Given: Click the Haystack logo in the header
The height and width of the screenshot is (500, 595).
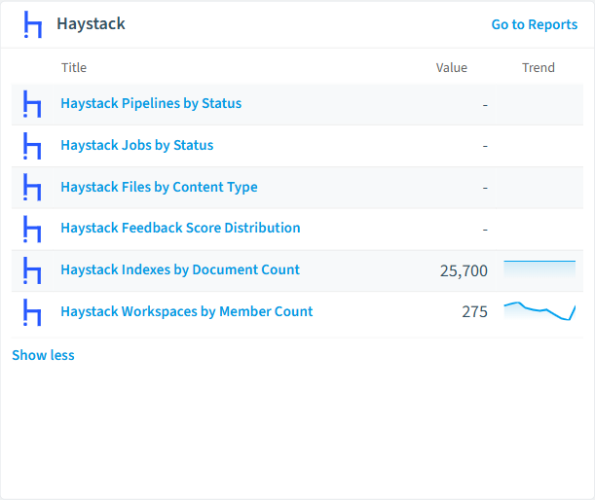Looking at the screenshot, I should click(33, 24).
